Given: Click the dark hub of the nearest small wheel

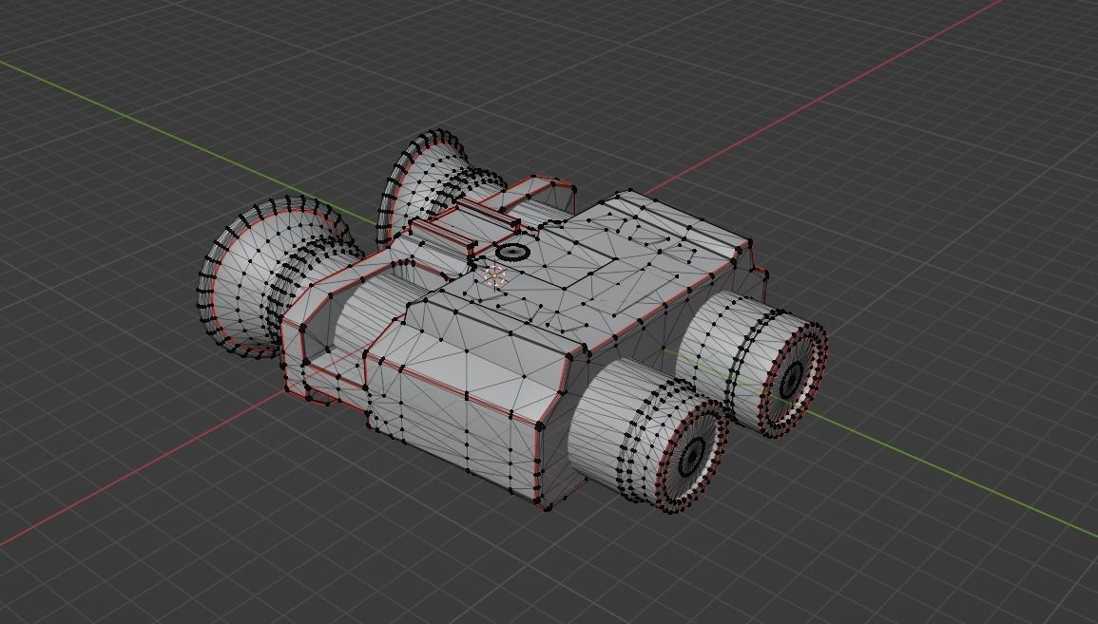Looking at the screenshot, I should pyautogui.click(x=691, y=455).
